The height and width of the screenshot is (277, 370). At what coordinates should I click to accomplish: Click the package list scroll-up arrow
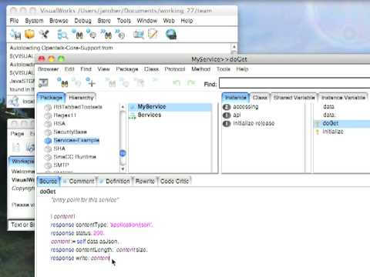[123, 107]
